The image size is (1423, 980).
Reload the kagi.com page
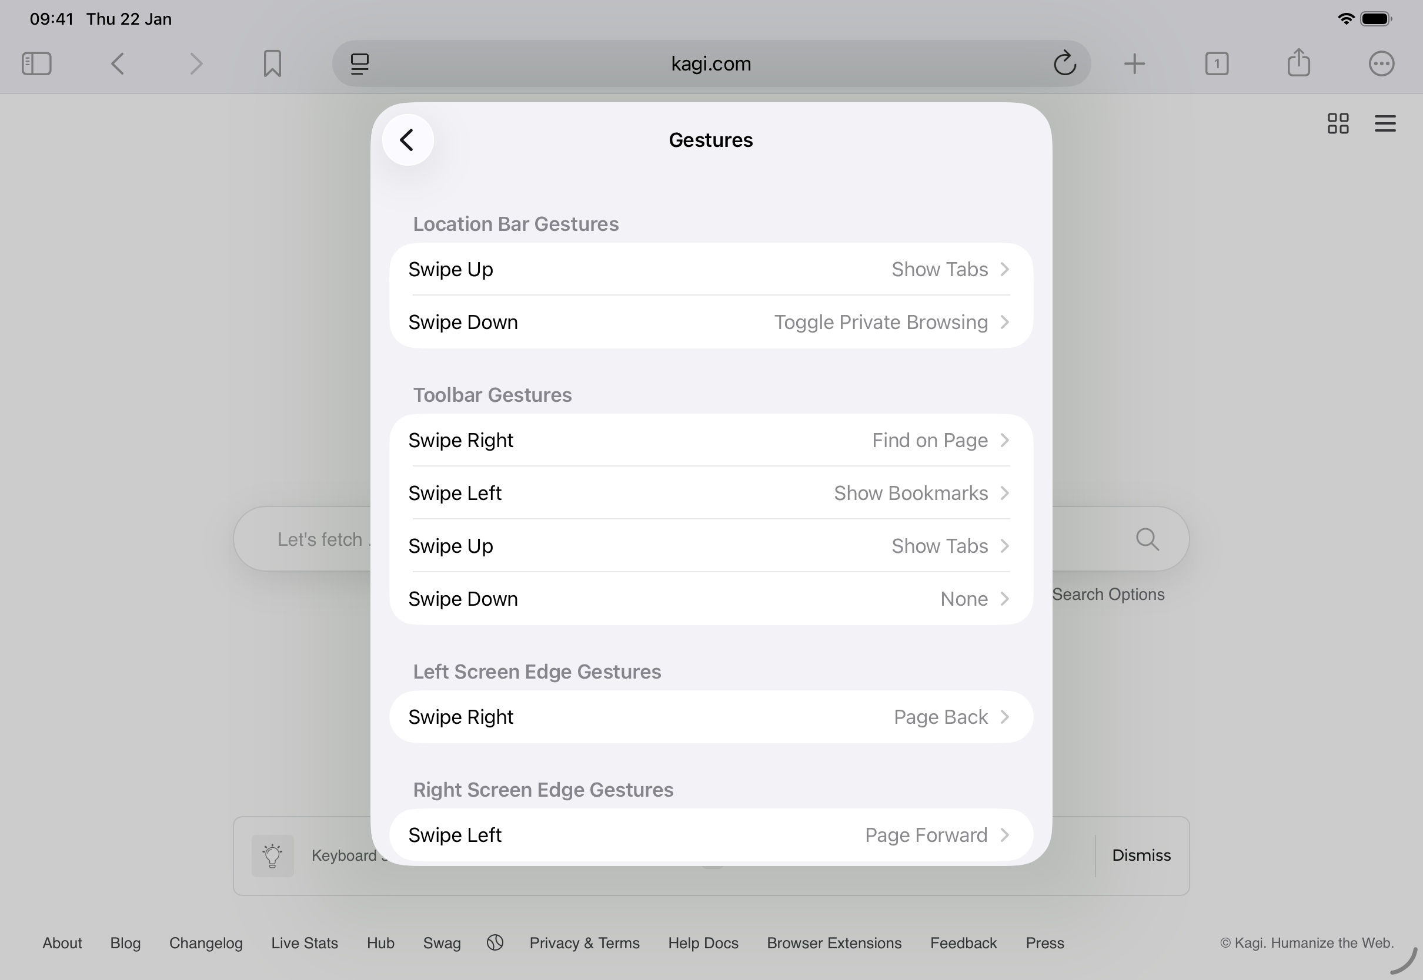[x=1064, y=63]
